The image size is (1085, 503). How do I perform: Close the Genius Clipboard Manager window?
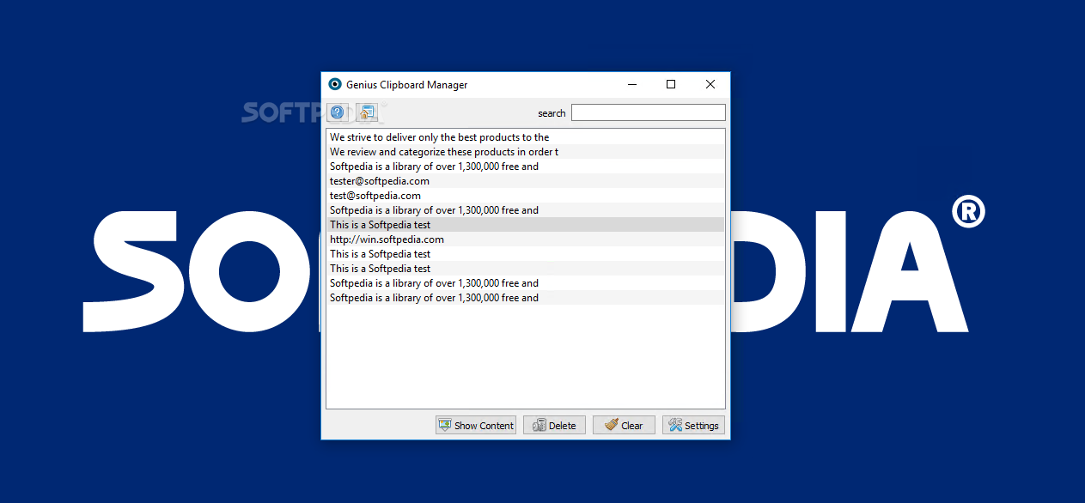point(710,84)
